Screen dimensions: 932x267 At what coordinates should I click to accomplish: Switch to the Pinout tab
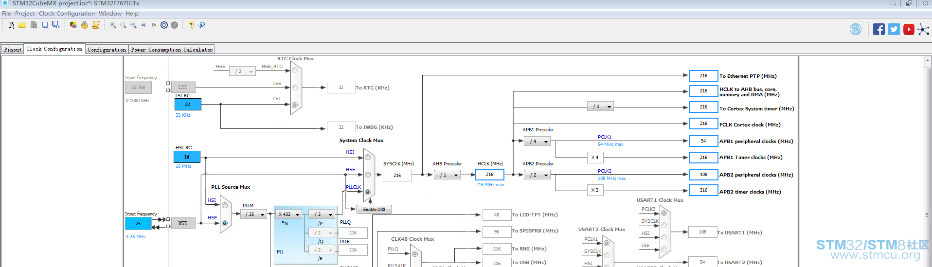pos(13,50)
